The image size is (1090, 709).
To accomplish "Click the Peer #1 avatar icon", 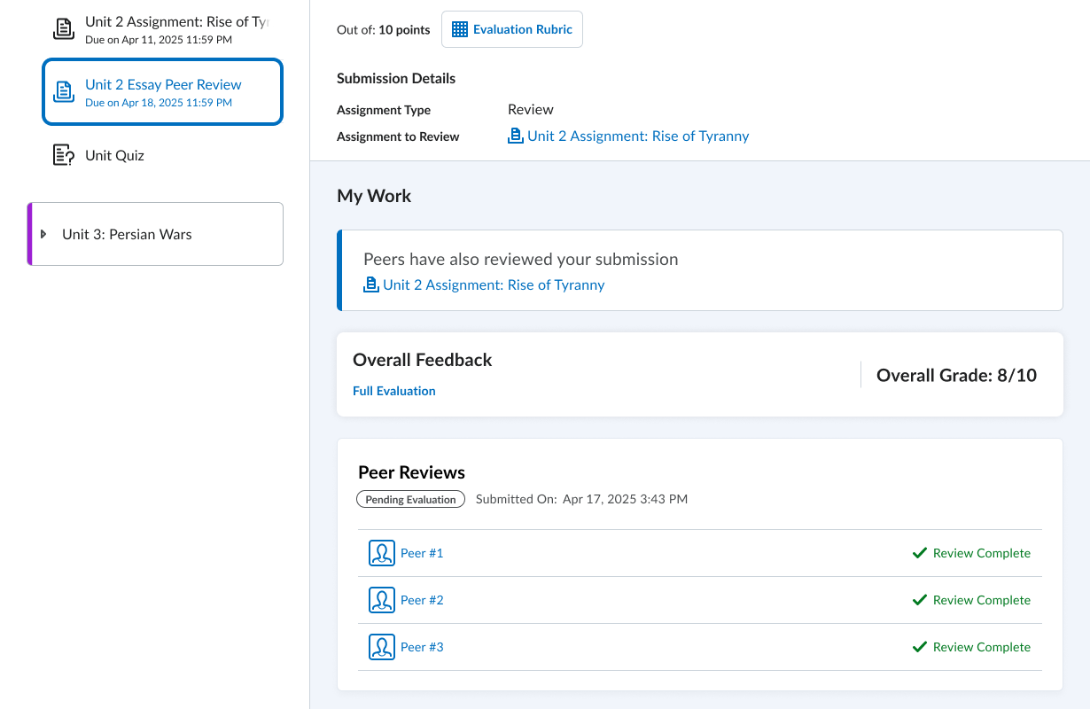I will coord(381,553).
